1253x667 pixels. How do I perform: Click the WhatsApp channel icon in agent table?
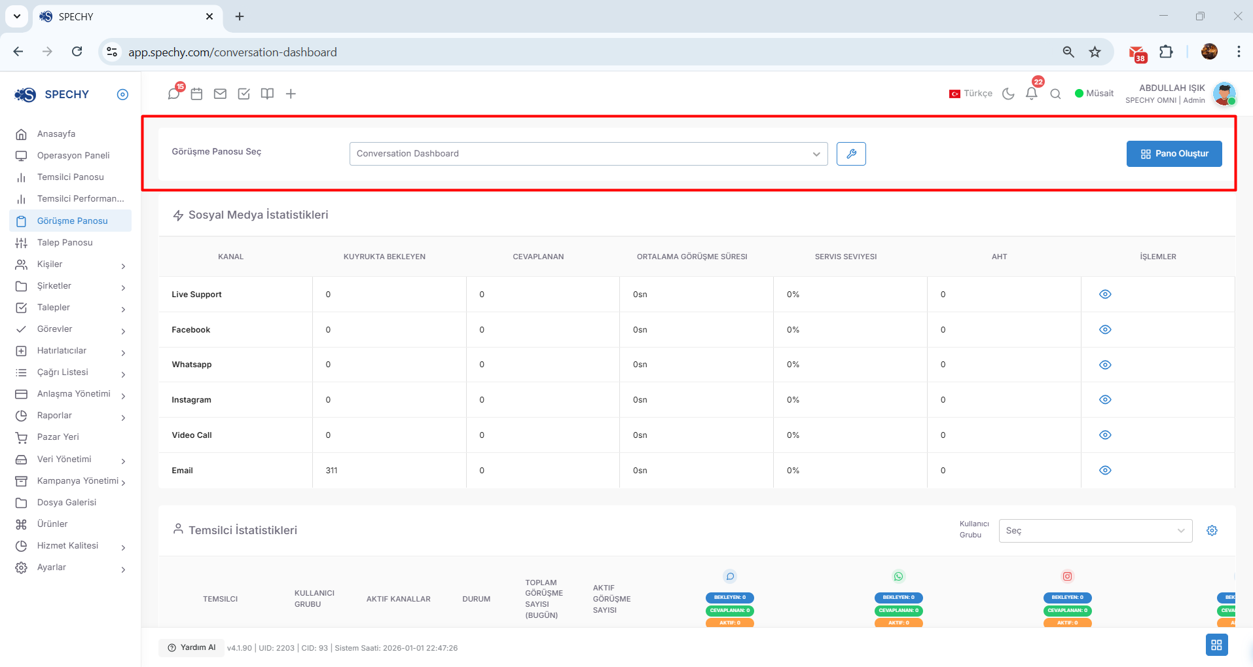[898, 576]
